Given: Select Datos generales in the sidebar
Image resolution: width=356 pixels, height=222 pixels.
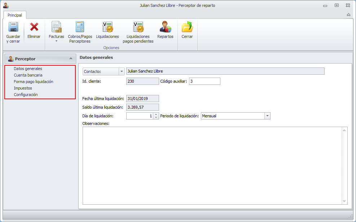Looking at the screenshot, I should (28, 69).
